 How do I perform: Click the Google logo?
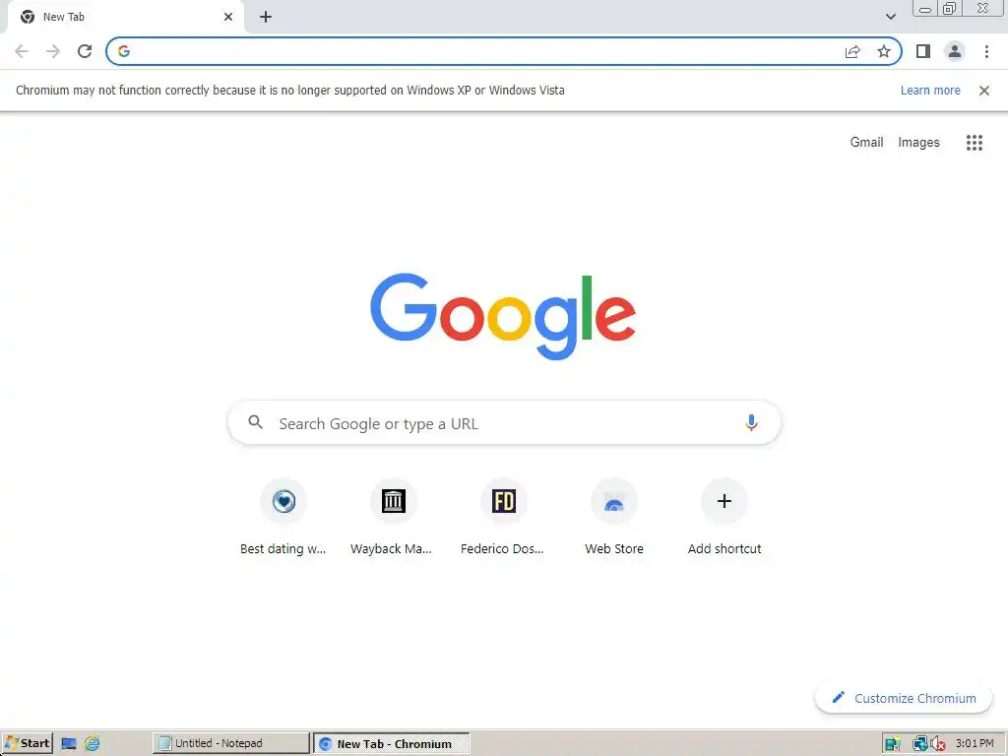pyautogui.click(x=503, y=316)
